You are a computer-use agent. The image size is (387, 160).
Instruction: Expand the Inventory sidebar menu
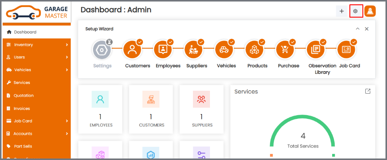tap(36, 45)
